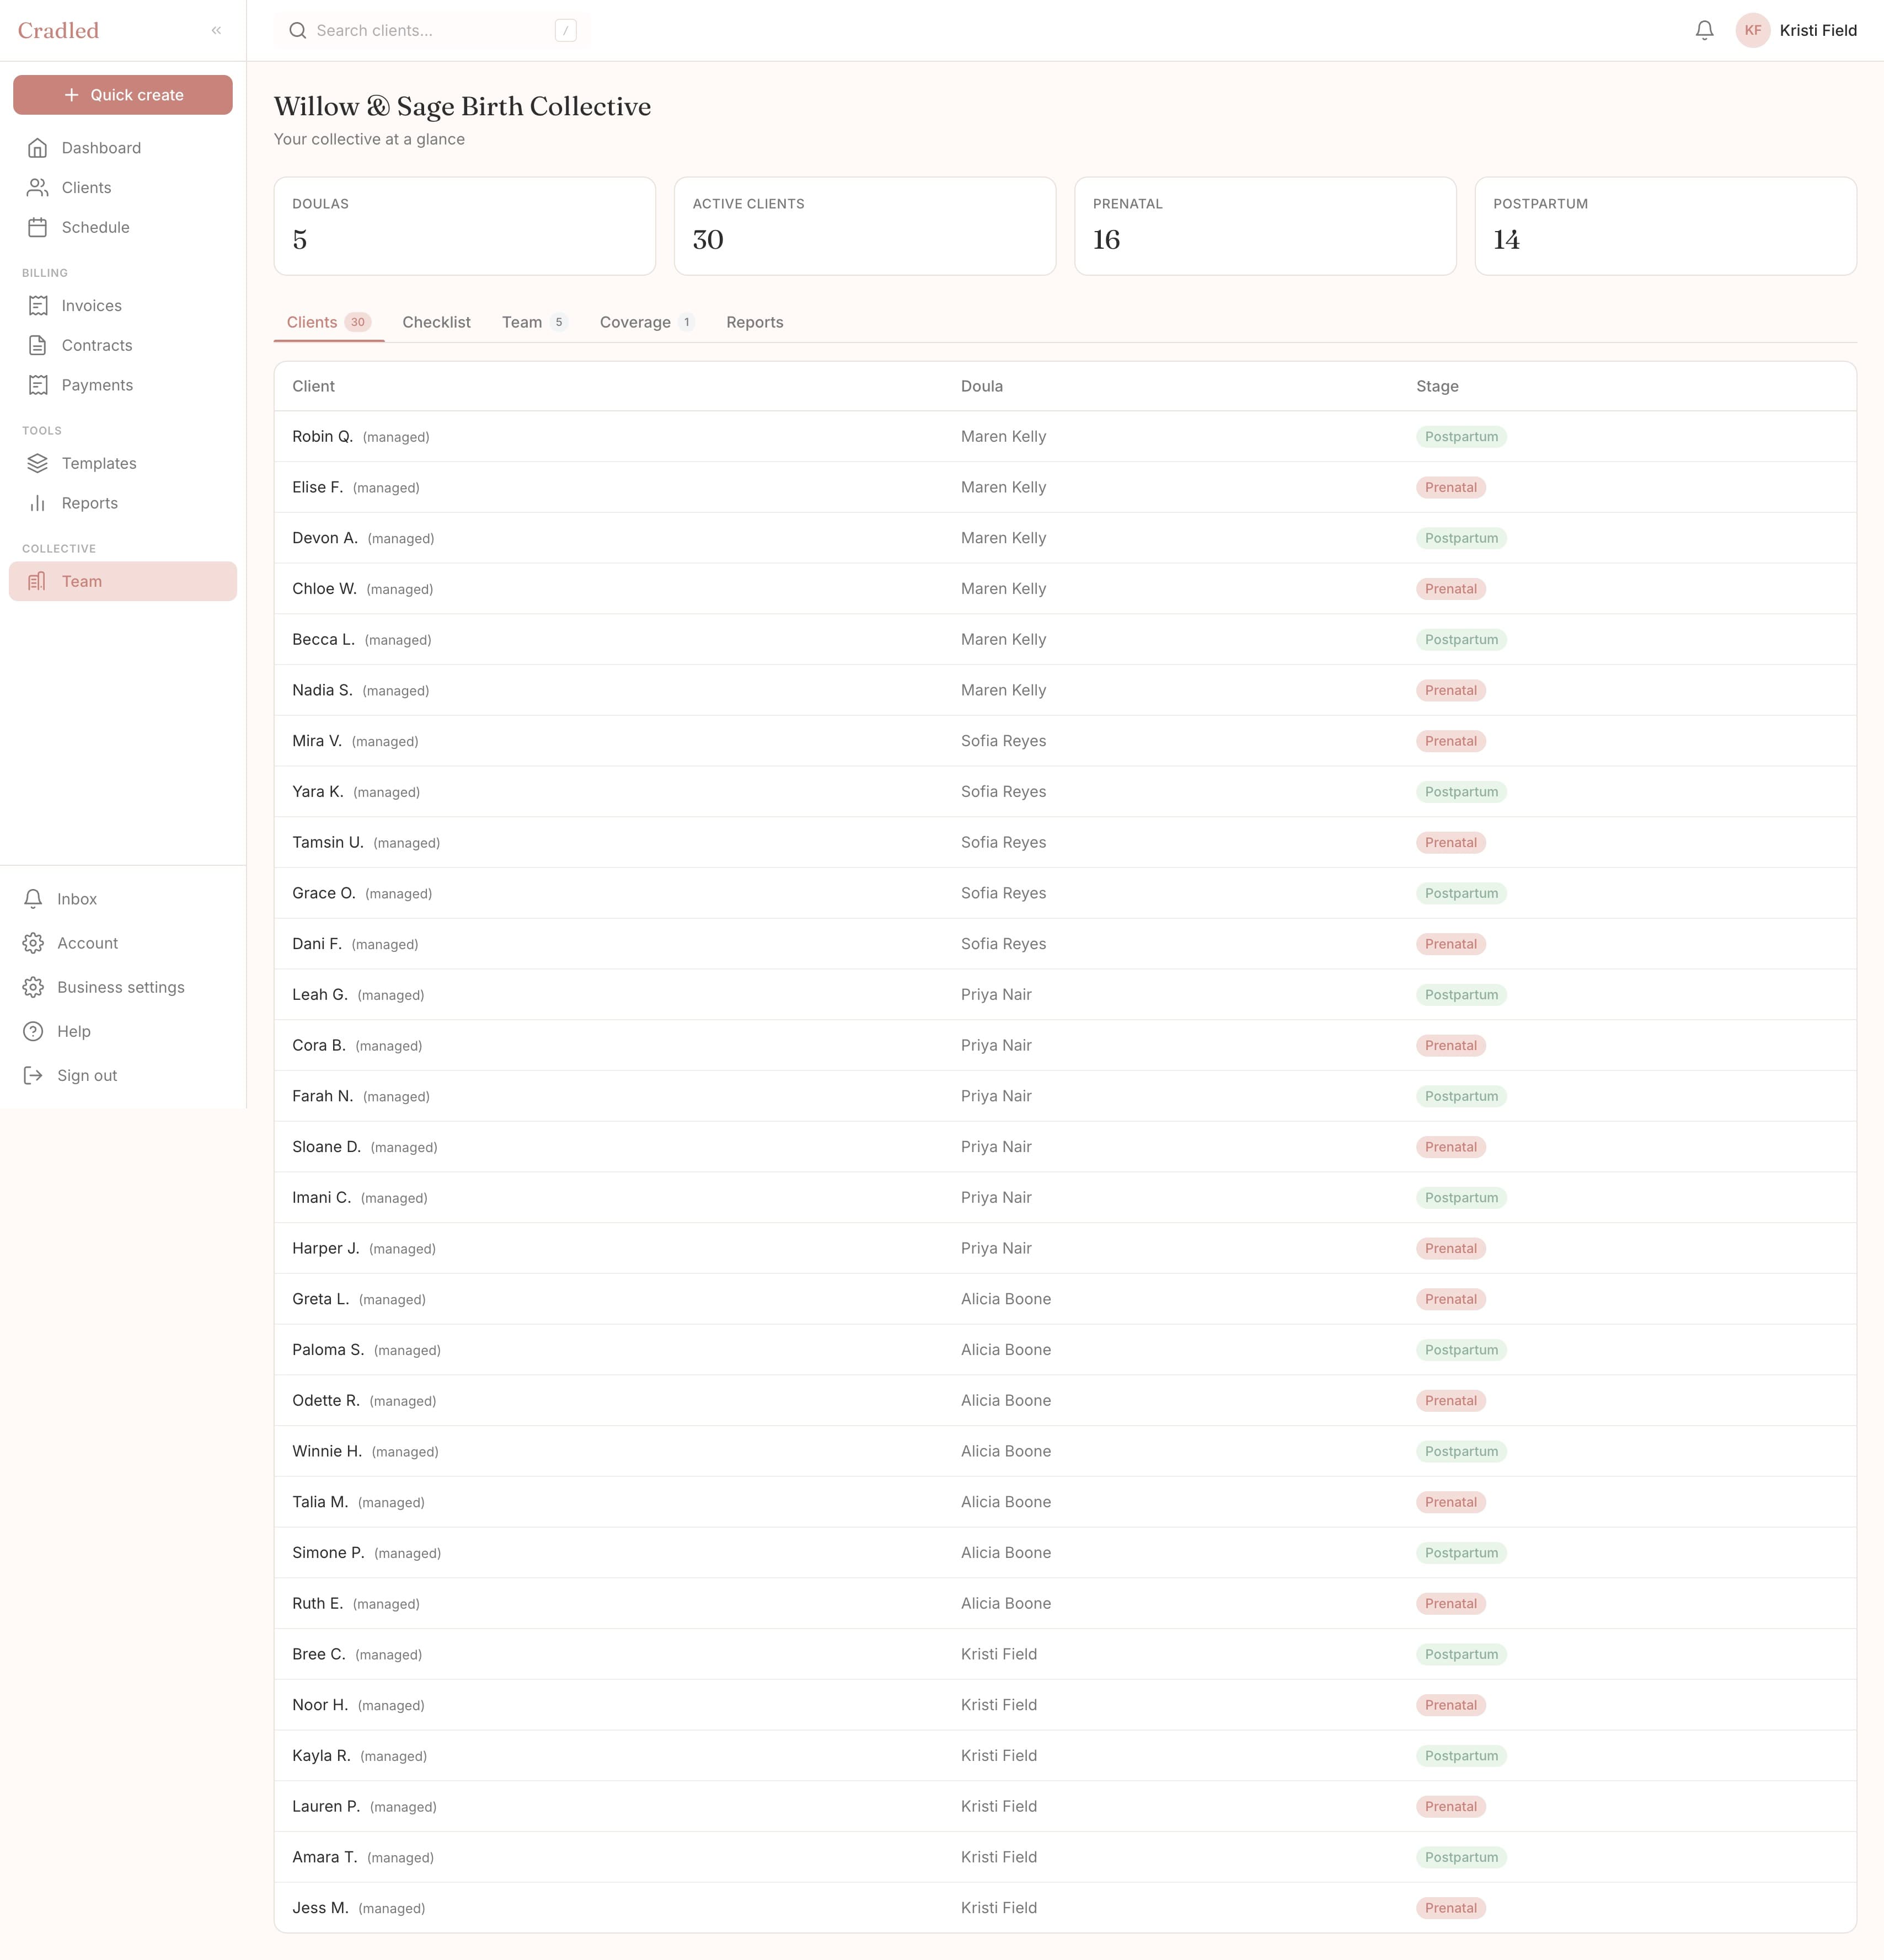Click the Schedule calendar icon

pyautogui.click(x=38, y=228)
